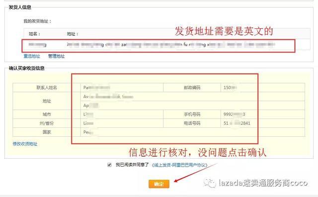Click the 电话号码 label cell
This screenshot has height=197, width=318.
pyautogui.click(x=192, y=123)
